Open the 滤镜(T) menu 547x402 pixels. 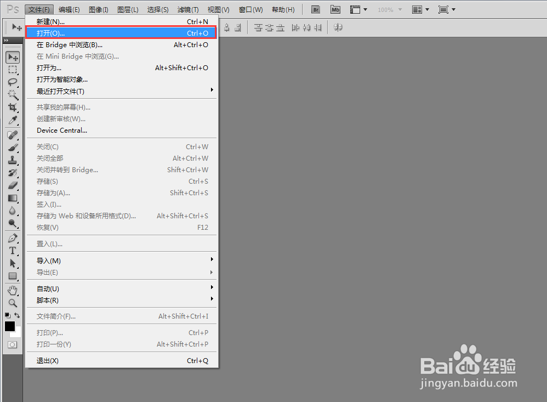[x=187, y=10]
